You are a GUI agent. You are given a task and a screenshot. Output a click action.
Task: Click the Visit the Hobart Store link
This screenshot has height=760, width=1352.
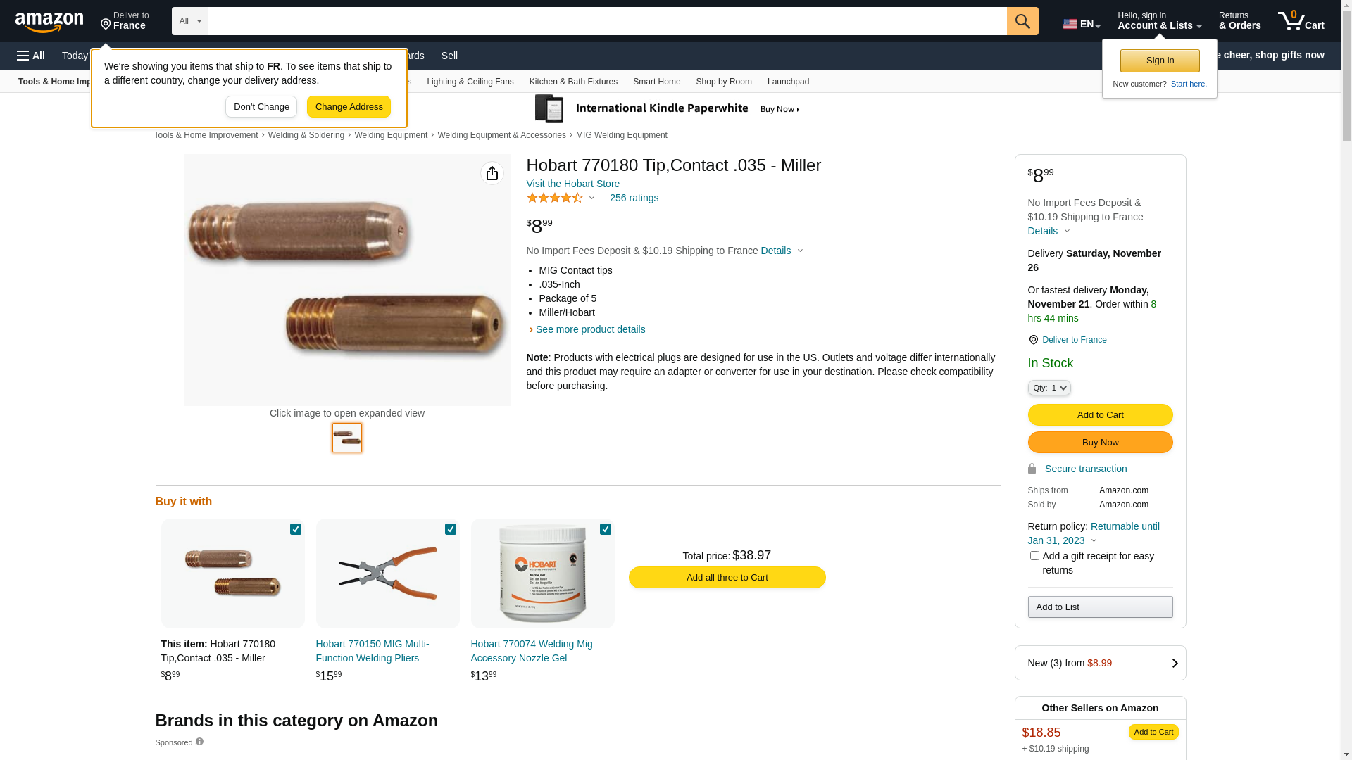(573, 184)
